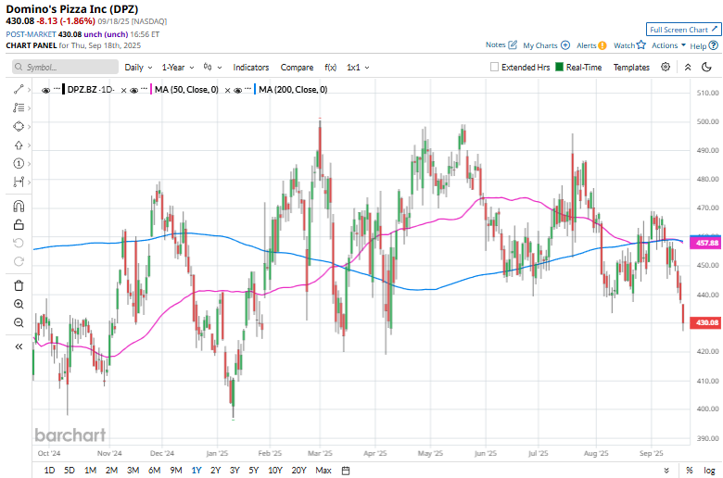The width and height of the screenshot is (723, 478).
Task: Delete drawings with the trash icon
Action: [x=19, y=285]
